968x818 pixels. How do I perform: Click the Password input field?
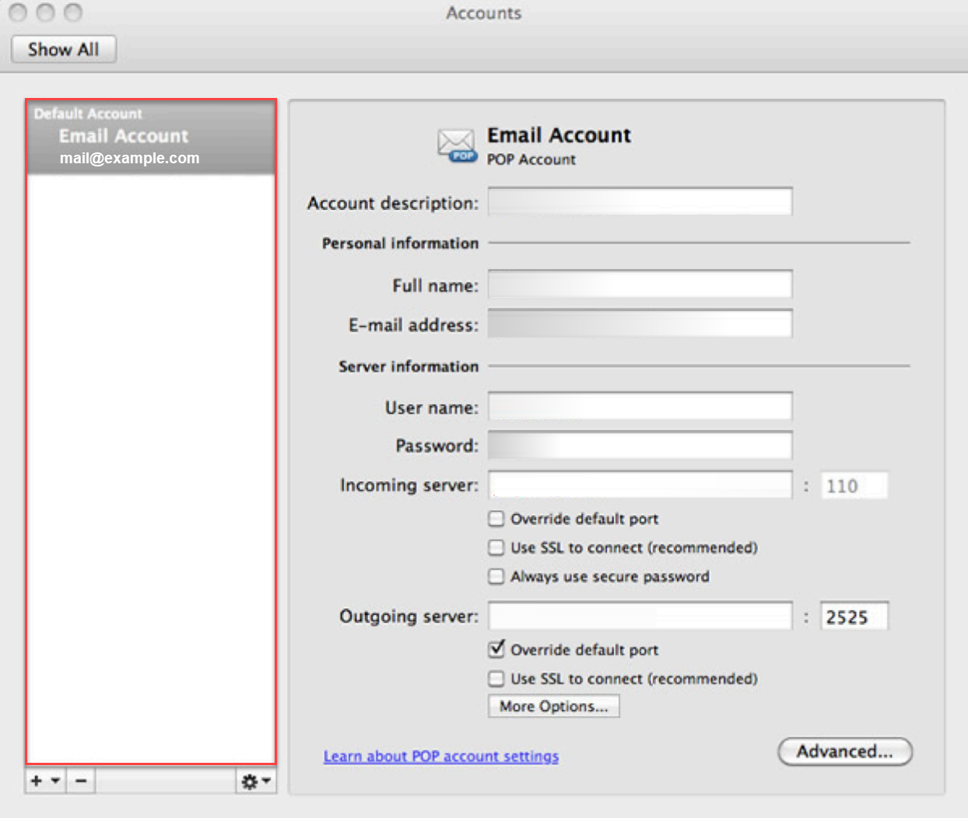coord(638,445)
